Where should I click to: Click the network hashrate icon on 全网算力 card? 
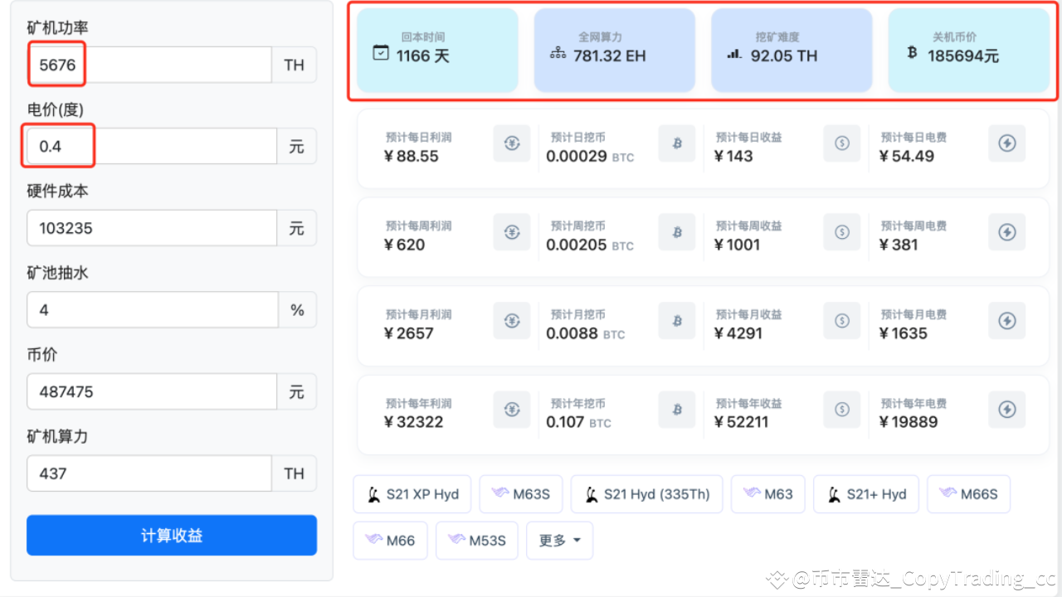click(x=558, y=51)
